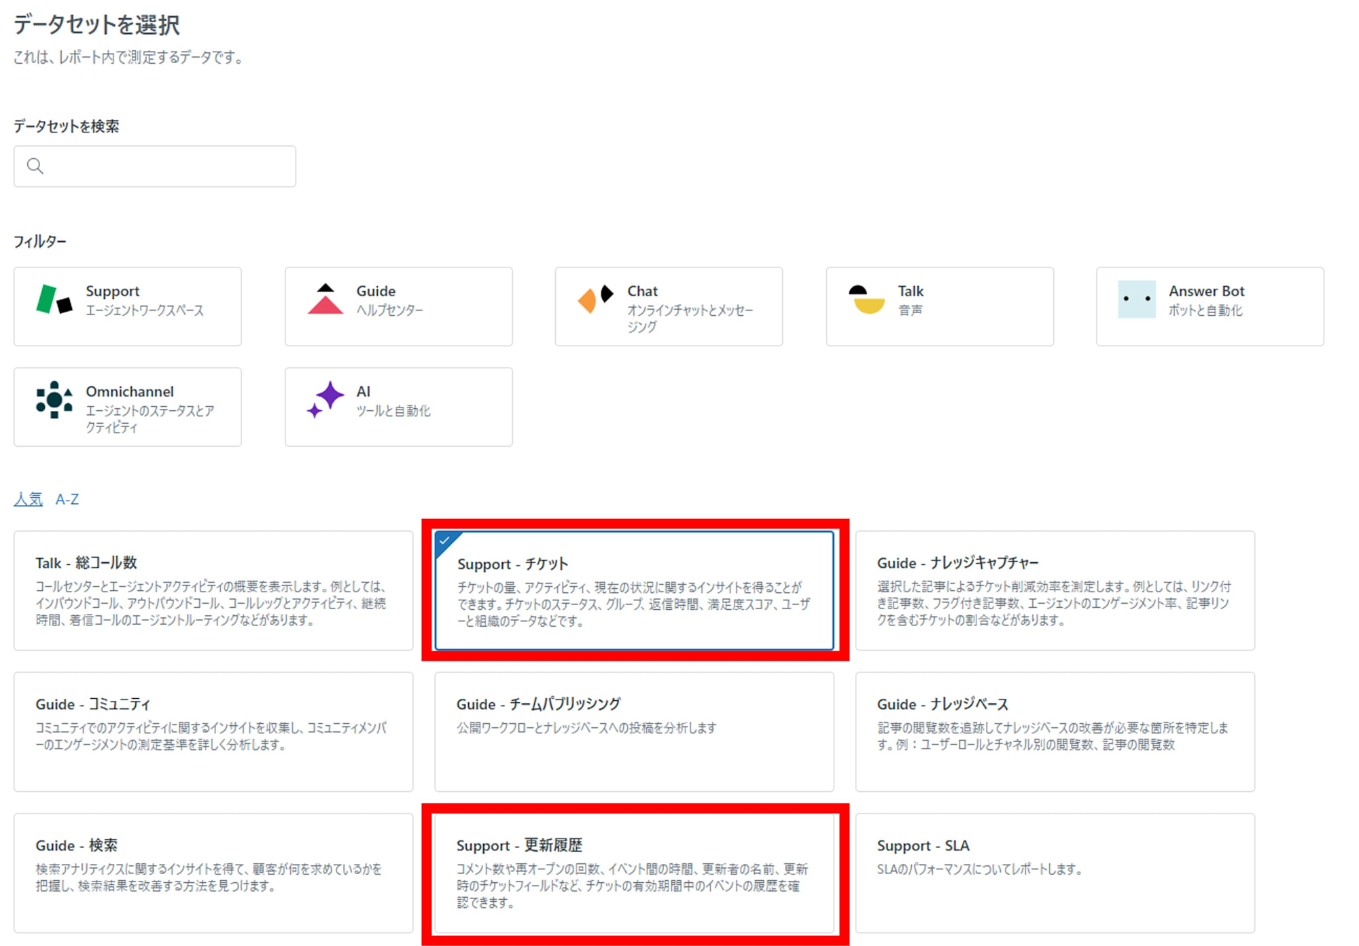Filter by Talk 音声
Screen dimensions: 1359x946
[x=940, y=306]
